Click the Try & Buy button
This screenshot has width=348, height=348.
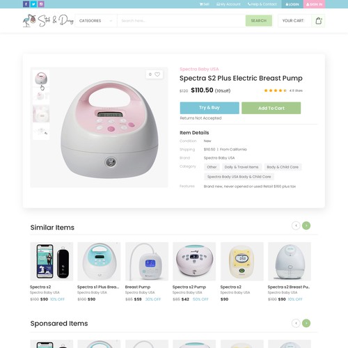(209, 108)
